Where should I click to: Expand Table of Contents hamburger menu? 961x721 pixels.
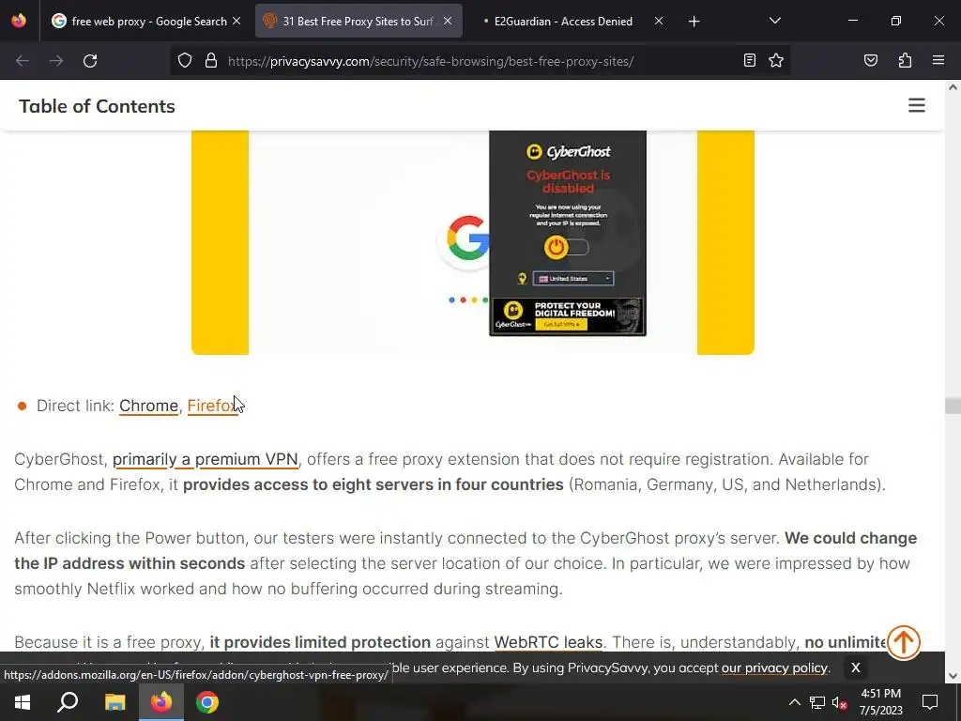[916, 105]
